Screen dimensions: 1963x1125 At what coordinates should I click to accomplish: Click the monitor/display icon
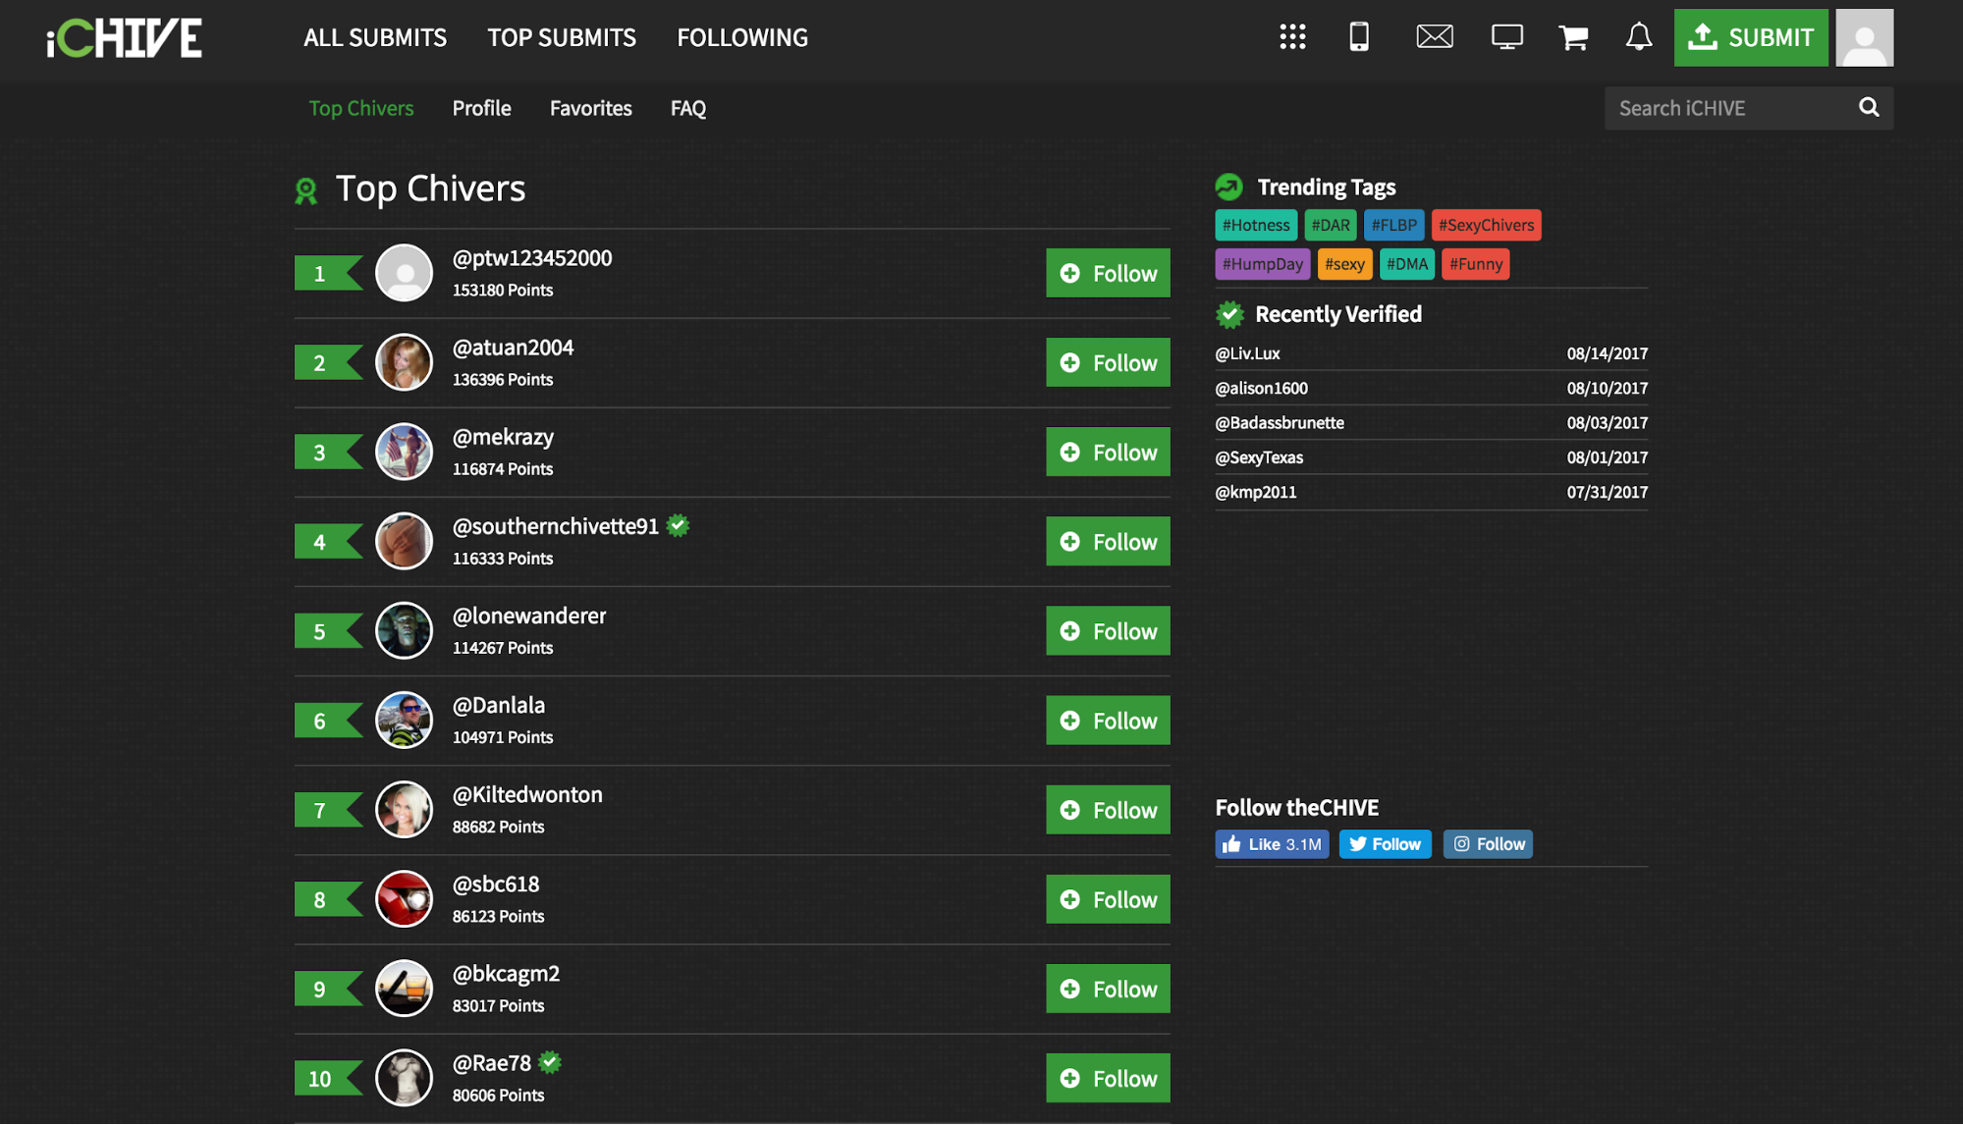click(x=1504, y=36)
